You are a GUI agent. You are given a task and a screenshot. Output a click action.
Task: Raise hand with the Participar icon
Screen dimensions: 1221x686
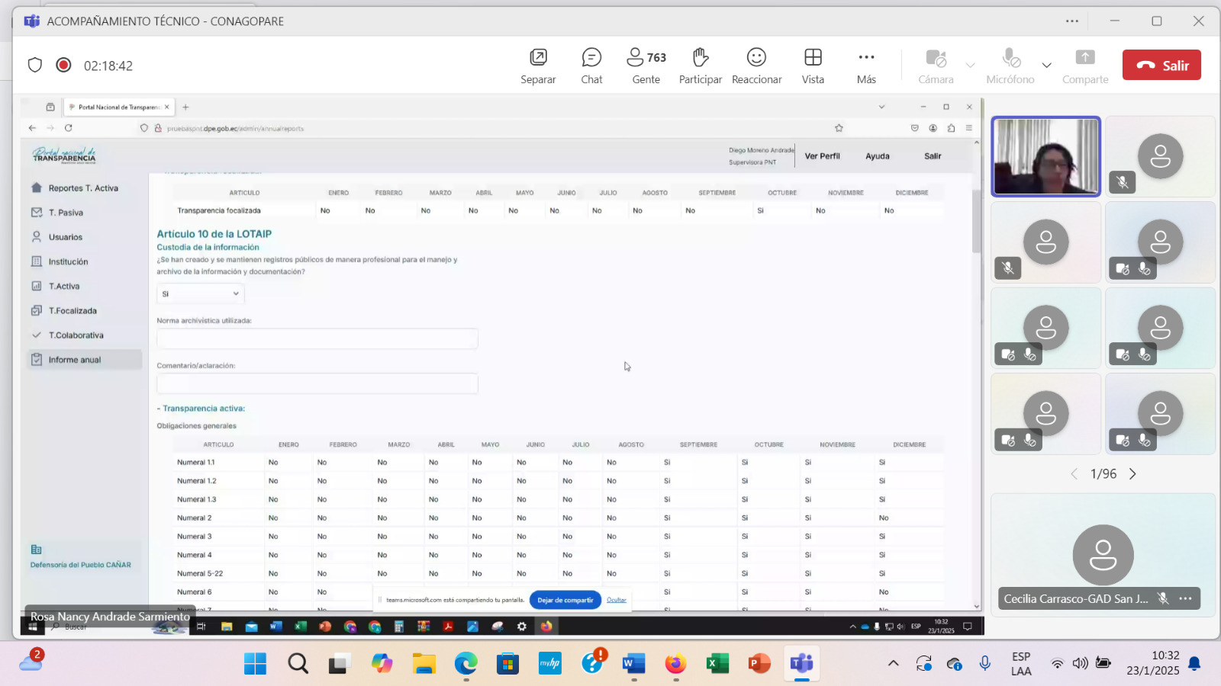[700, 59]
